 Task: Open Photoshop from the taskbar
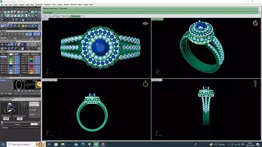click(69, 144)
